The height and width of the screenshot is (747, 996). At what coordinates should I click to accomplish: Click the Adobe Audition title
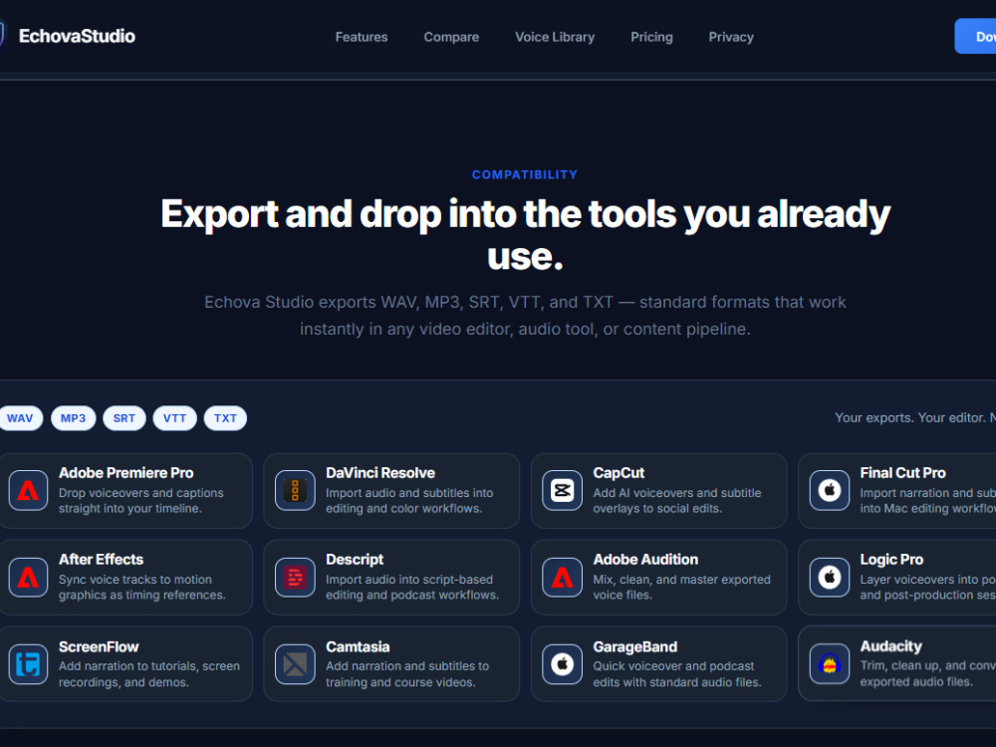[645, 559]
